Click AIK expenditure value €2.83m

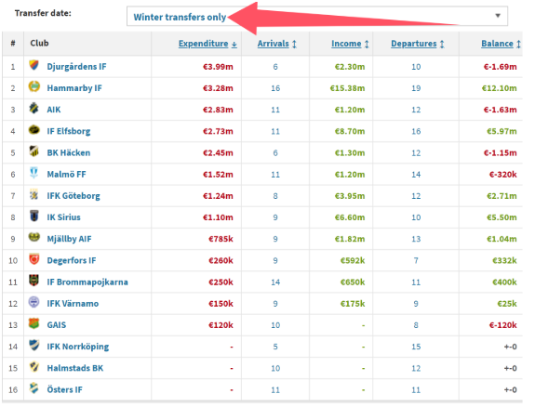click(x=218, y=110)
